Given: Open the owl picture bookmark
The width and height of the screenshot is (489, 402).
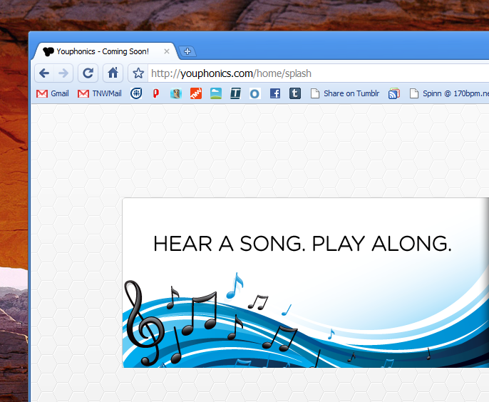Looking at the screenshot, I should click(x=176, y=93).
